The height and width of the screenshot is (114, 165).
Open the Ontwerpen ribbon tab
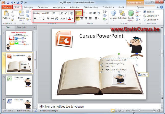(x=43, y=7)
